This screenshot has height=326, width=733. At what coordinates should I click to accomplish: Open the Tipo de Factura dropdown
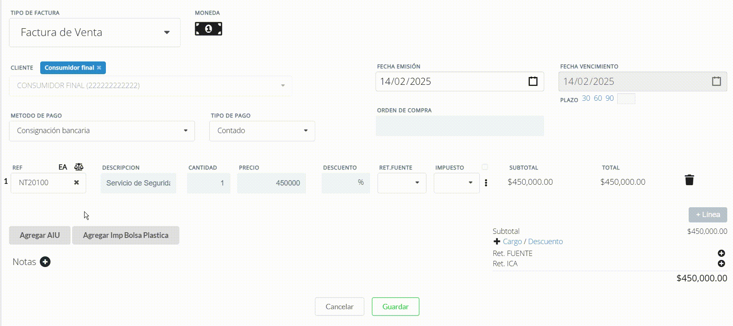167,32
